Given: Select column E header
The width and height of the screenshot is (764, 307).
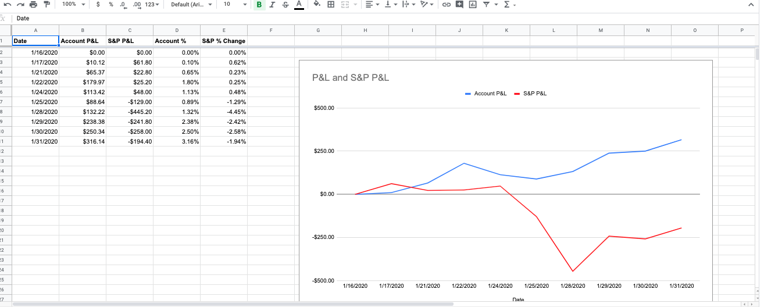Looking at the screenshot, I should pyautogui.click(x=224, y=30).
